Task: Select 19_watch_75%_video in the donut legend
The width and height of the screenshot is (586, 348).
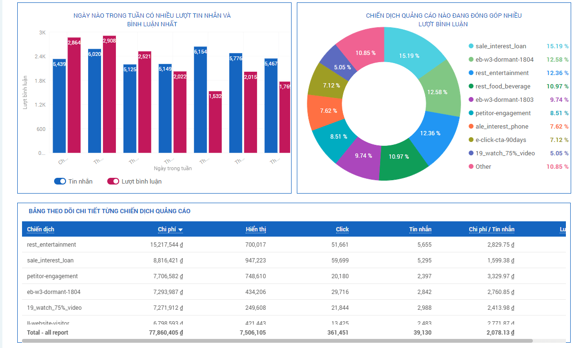Action: [505, 153]
